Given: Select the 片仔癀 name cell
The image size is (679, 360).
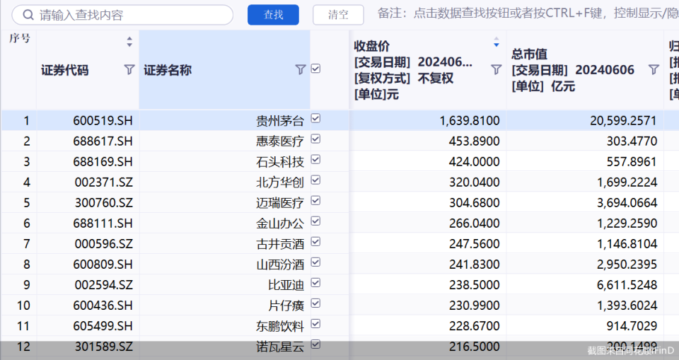Looking at the screenshot, I should point(224,306).
